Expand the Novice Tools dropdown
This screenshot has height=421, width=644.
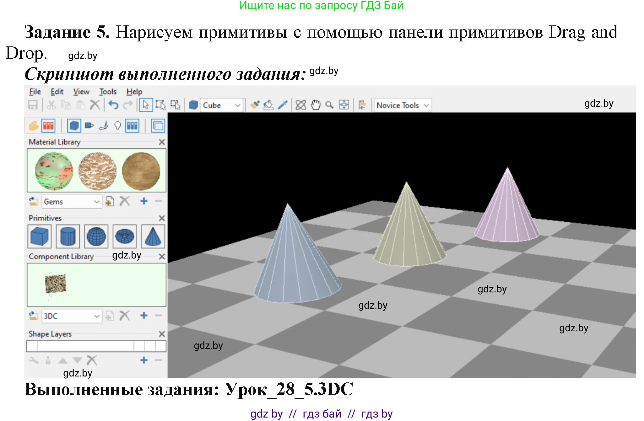[x=426, y=105]
